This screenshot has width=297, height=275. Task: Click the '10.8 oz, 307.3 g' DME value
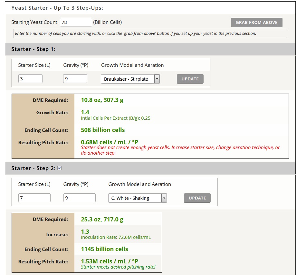102,100
